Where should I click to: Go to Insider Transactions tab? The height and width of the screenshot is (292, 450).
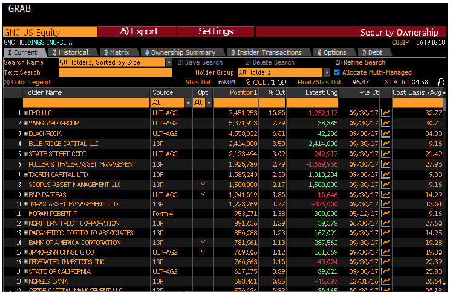267,52
